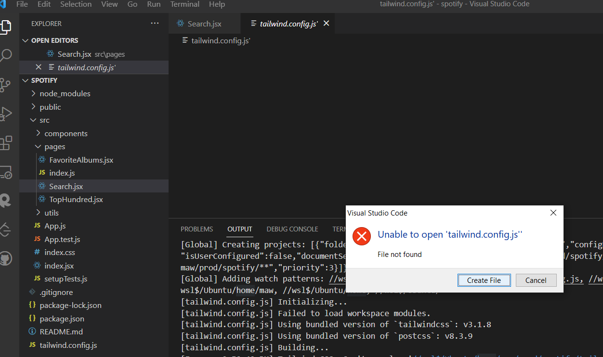
Task: Click the tailwind.config.js' breadcrumb
Action: pyautogui.click(x=221, y=40)
